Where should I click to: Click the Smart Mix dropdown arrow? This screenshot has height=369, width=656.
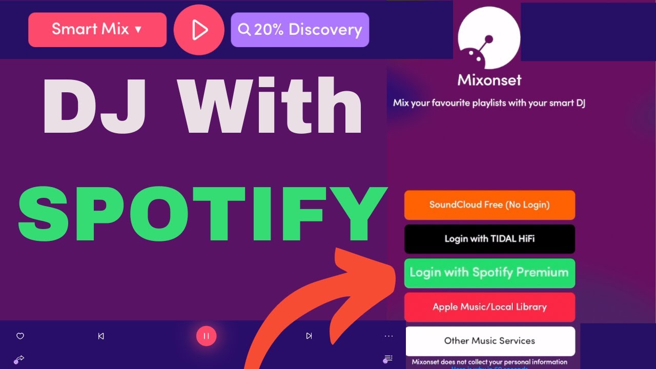(x=138, y=30)
